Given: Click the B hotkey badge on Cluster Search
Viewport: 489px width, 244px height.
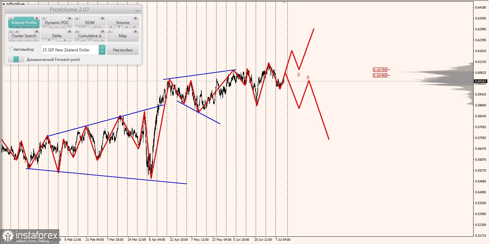Looking at the screenshot, I should coord(11,32).
